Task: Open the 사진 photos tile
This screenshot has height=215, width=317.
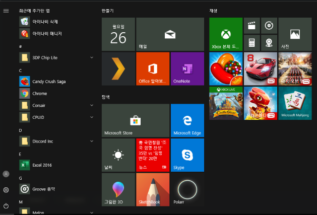Action: [x=295, y=34]
